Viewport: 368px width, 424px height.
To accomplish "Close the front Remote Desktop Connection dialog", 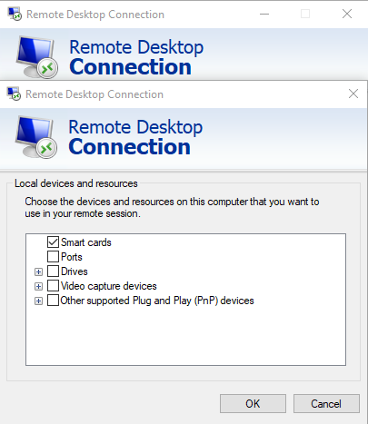I will tap(353, 94).
